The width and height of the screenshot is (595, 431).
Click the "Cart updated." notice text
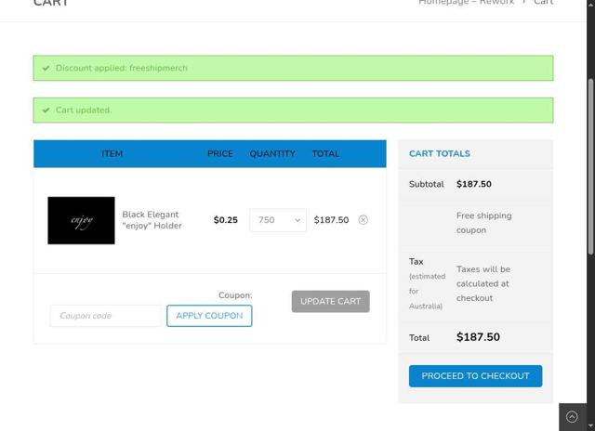click(84, 111)
